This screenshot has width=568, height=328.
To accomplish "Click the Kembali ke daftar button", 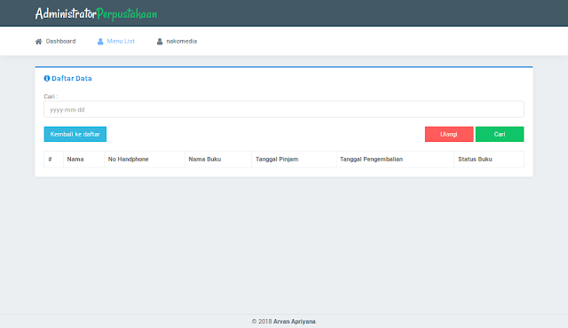I will [75, 134].
